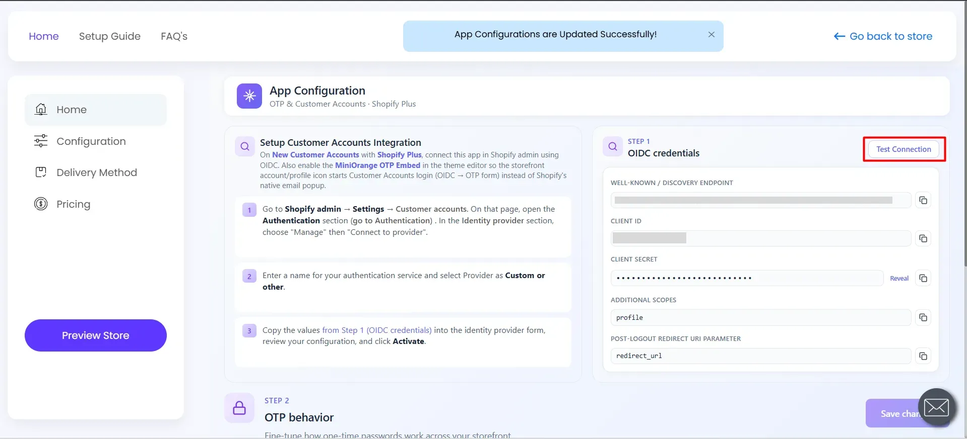The height and width of the screenshot is (439, 967).
Task: Copy the Client Secret value
Action: [923, 278]
